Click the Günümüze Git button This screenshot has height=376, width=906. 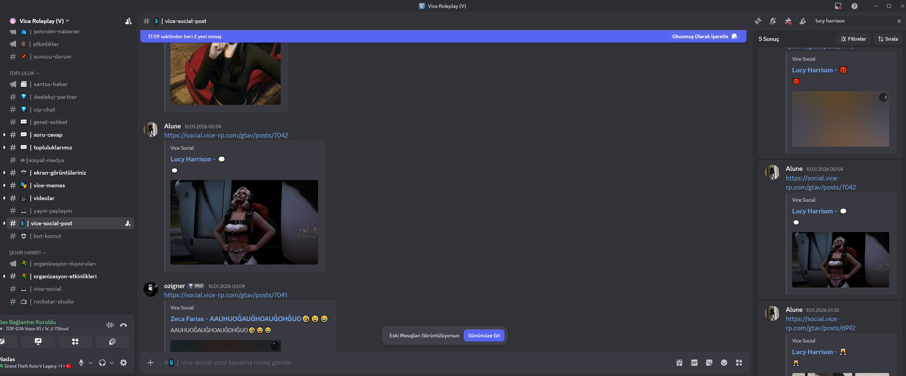484,336
